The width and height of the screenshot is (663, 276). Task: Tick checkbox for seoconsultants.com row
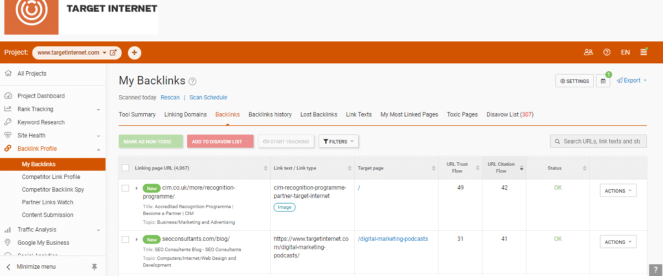(125, 239)
